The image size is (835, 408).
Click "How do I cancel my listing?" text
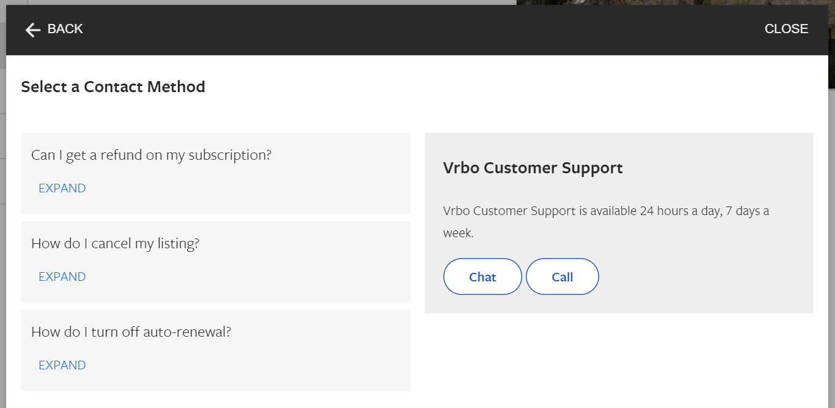click(115, 243)
